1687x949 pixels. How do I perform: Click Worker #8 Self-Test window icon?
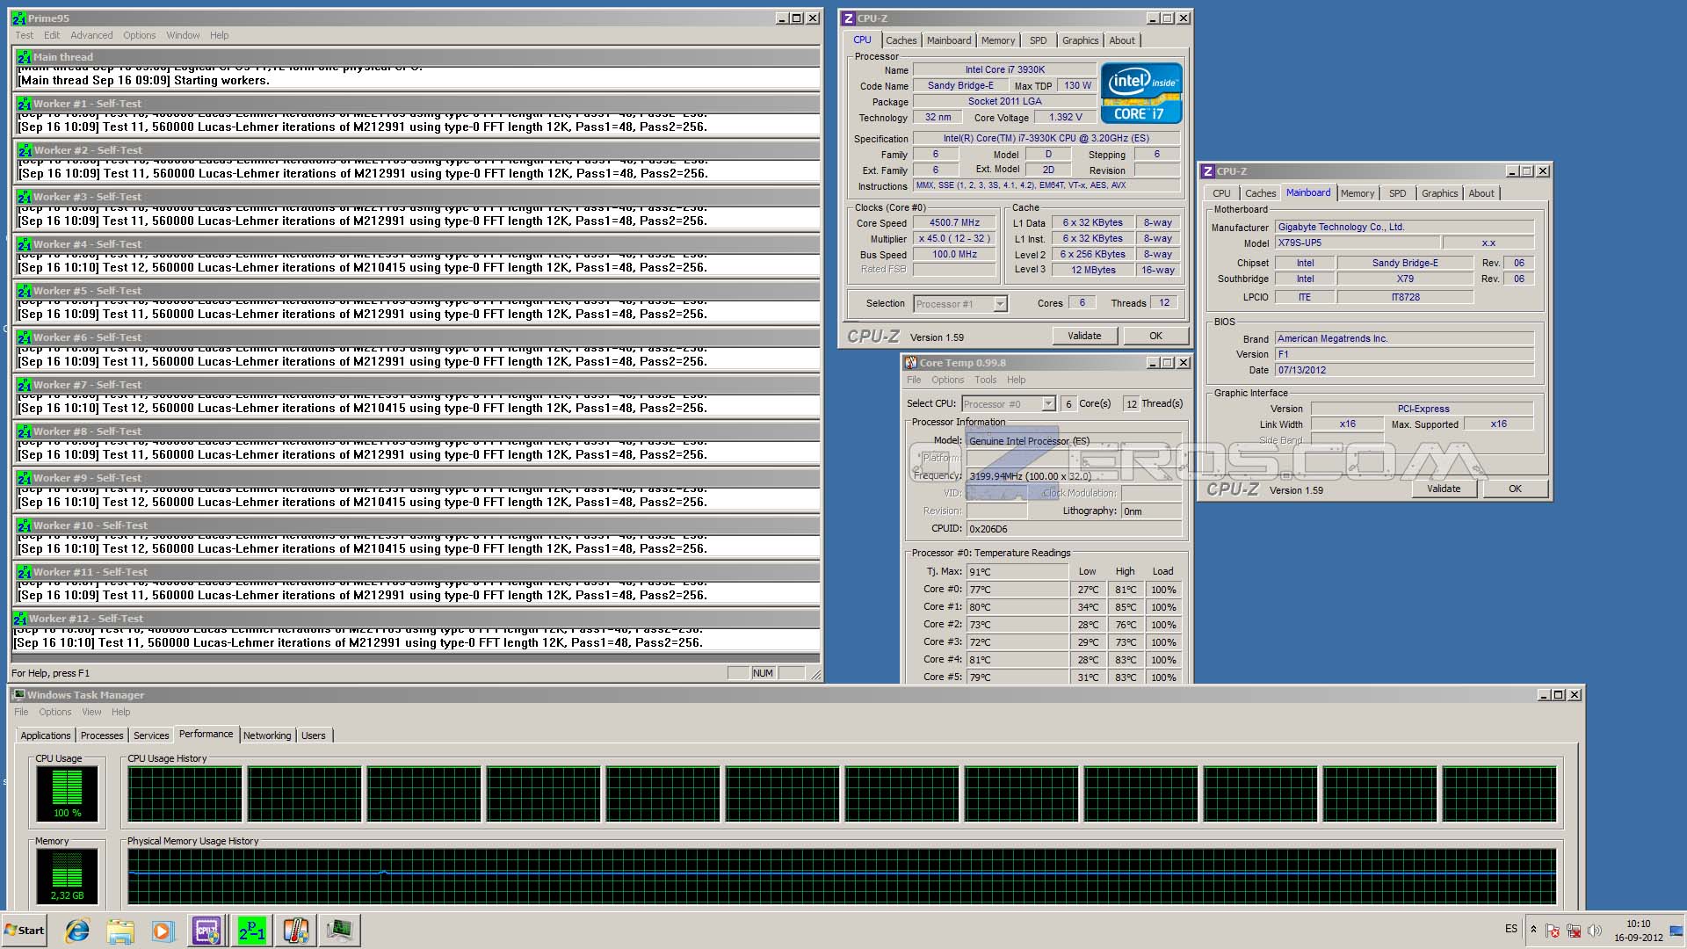pos(24,431)
